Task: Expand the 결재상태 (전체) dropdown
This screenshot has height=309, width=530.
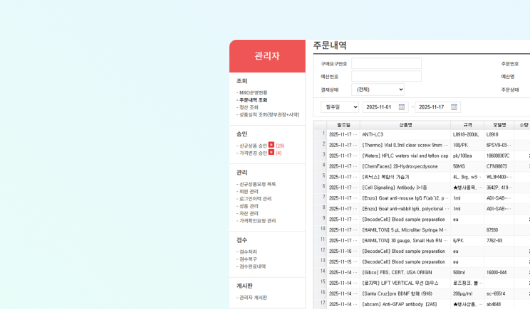Action: pos(378,90)
